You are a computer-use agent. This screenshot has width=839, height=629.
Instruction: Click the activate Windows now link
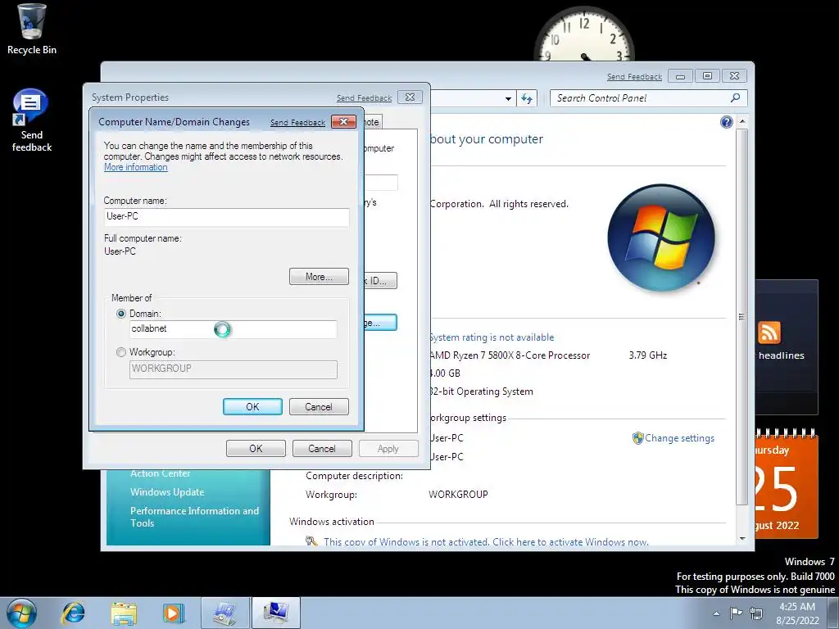point(486,542)
